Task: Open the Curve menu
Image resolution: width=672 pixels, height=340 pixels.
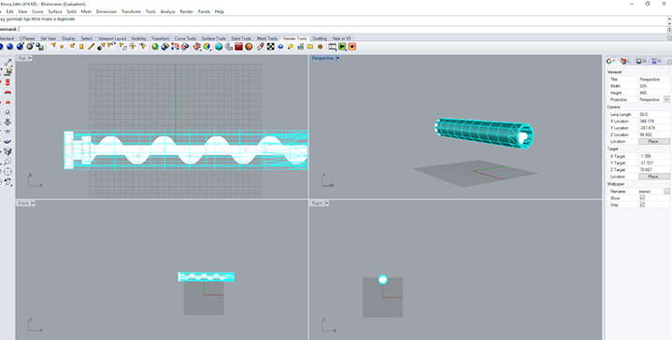Action: 37,11
